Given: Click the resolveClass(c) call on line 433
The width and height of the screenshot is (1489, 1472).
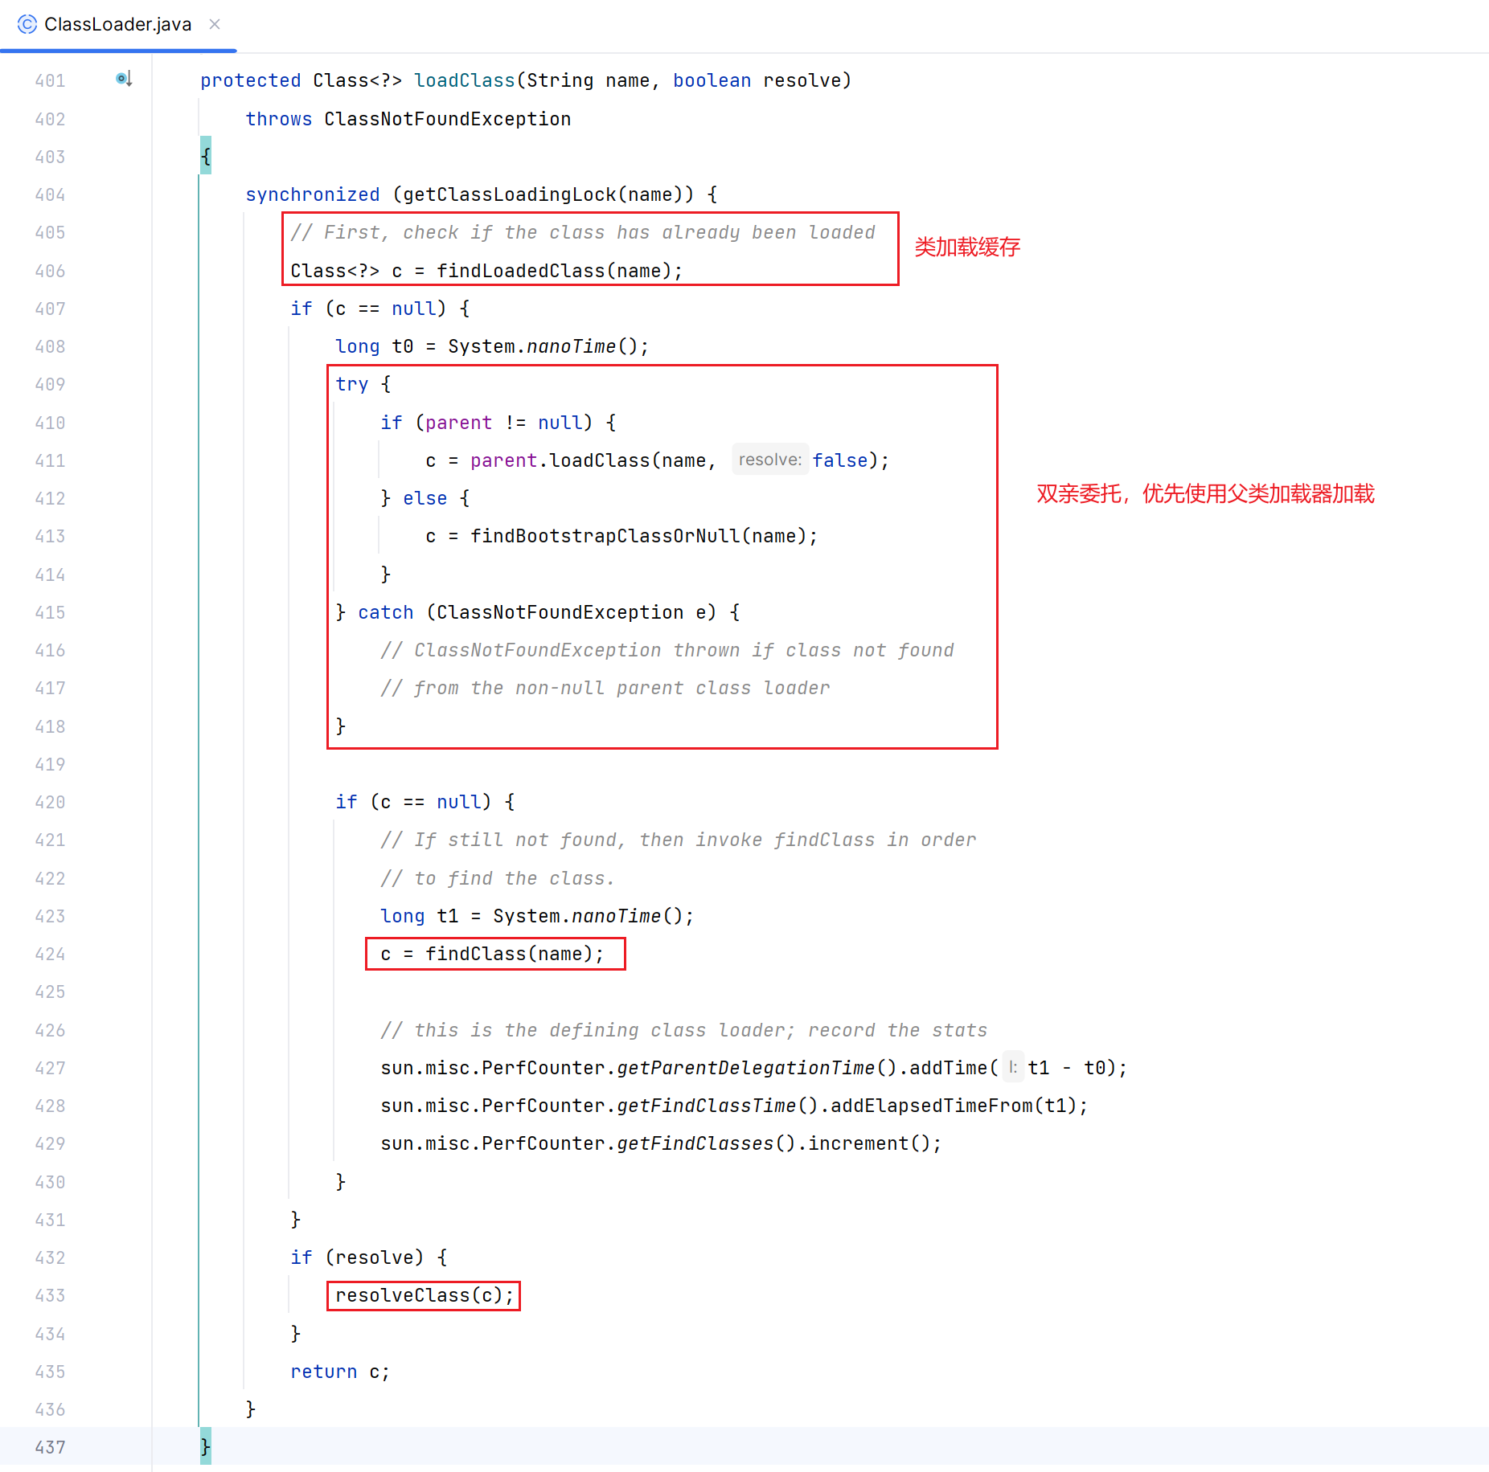Looking at the screenshot, I should tap(424, 1295).
